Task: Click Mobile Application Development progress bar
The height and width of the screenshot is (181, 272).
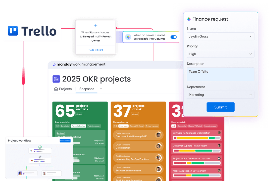Action: 196,175
